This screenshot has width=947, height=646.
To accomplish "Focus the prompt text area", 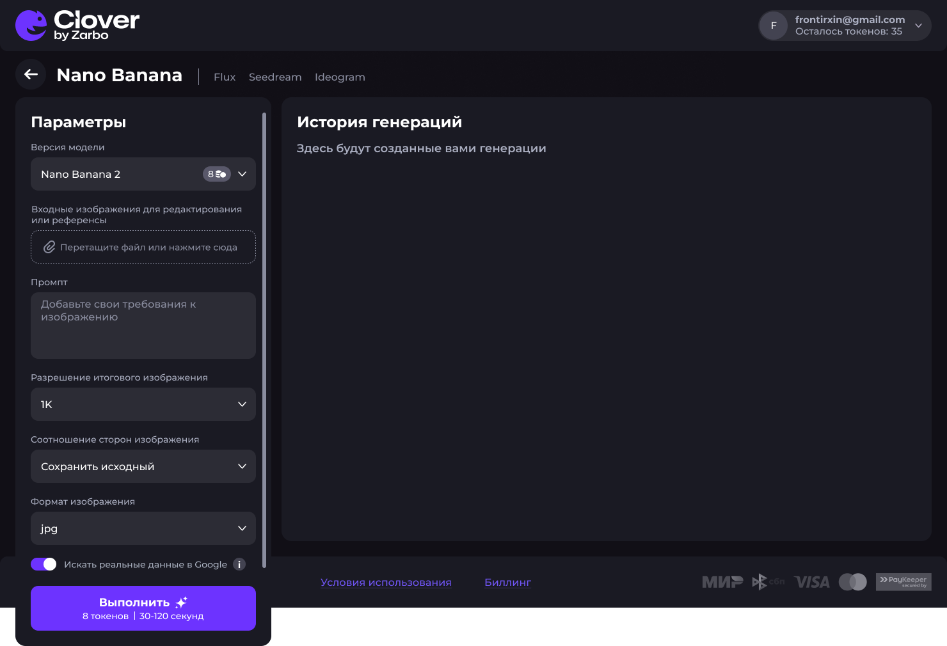I will tap(143, 326).
